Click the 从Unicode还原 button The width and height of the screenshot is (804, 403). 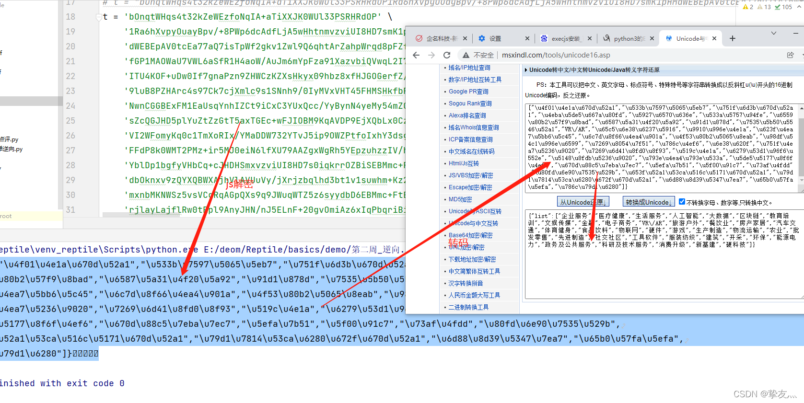pyautogui.click(x=583, y=202)
